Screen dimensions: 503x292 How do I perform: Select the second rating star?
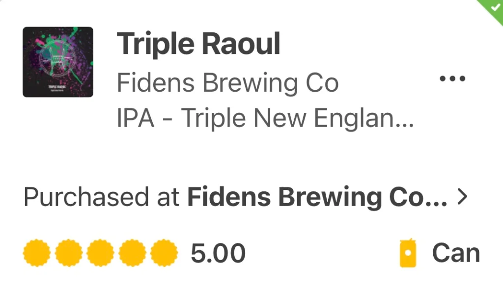pos(69,253)
